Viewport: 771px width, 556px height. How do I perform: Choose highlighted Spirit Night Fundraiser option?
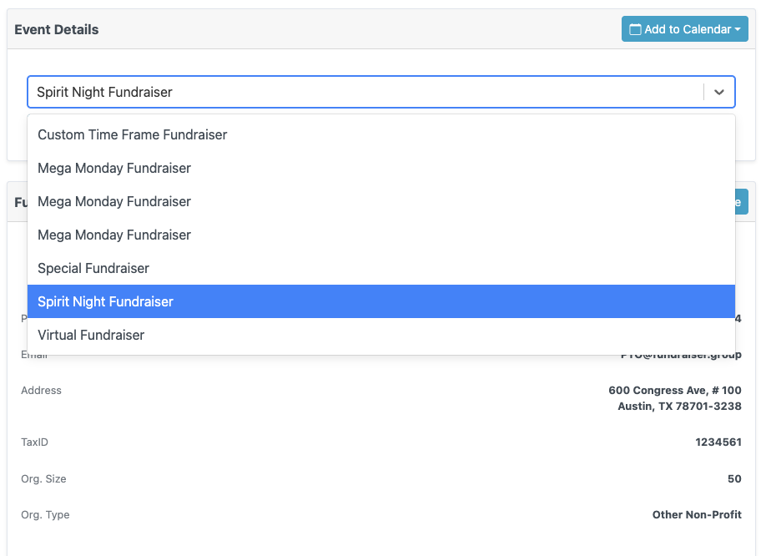[381, 301]
